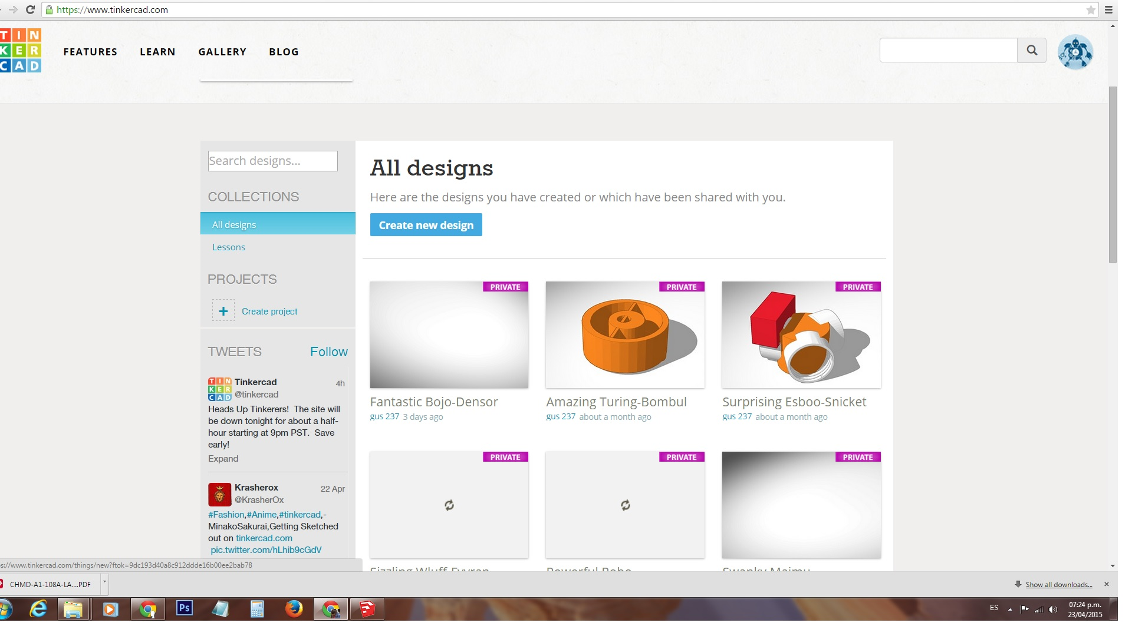
Task: Open Amazing Turing-Bombul title link
Action: coord(616,402)
